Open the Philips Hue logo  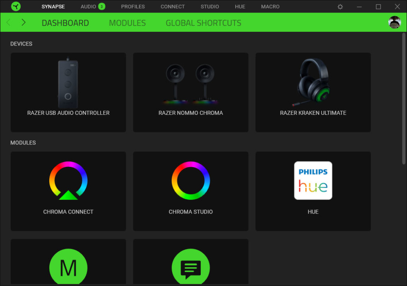coord(313,181)
